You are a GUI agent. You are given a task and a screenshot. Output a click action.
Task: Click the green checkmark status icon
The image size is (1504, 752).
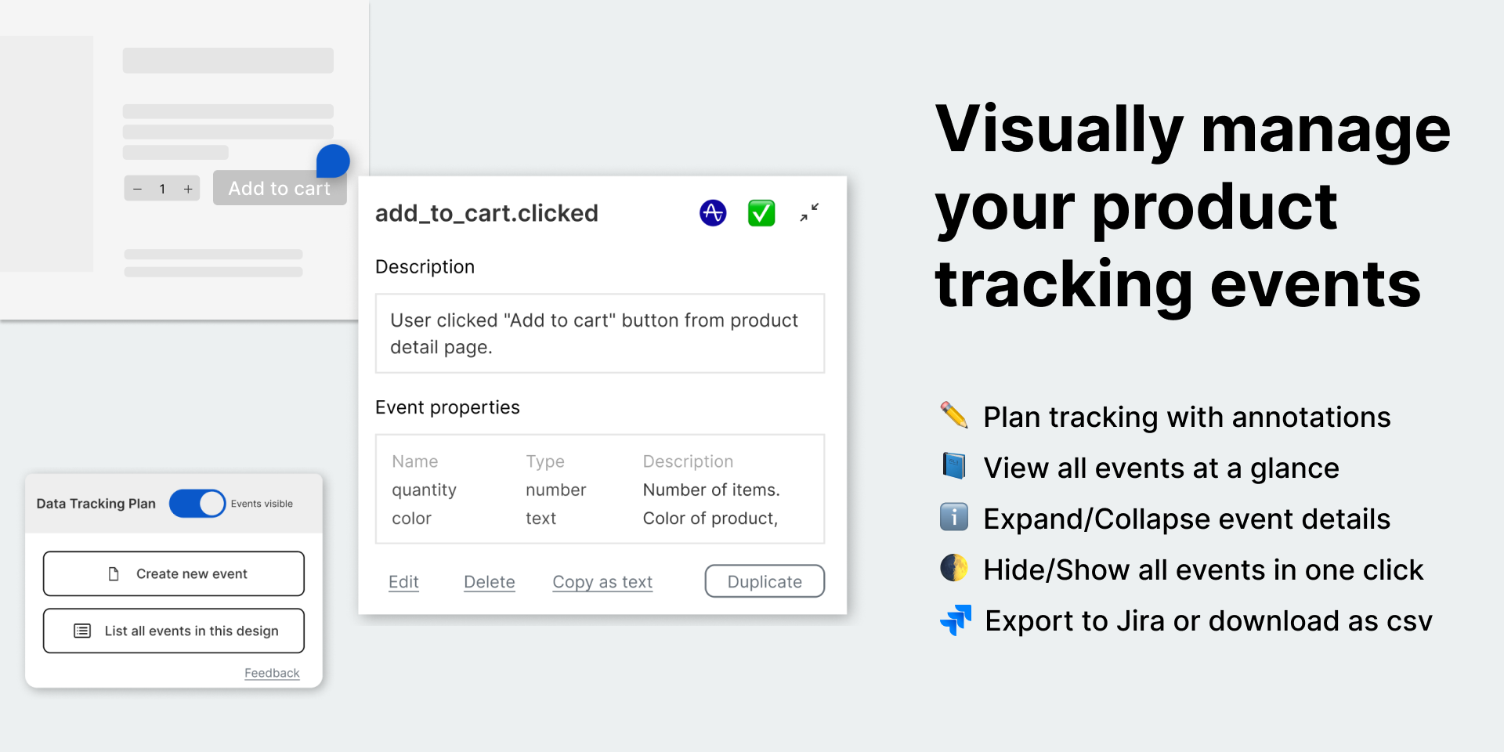coord(761,212)
